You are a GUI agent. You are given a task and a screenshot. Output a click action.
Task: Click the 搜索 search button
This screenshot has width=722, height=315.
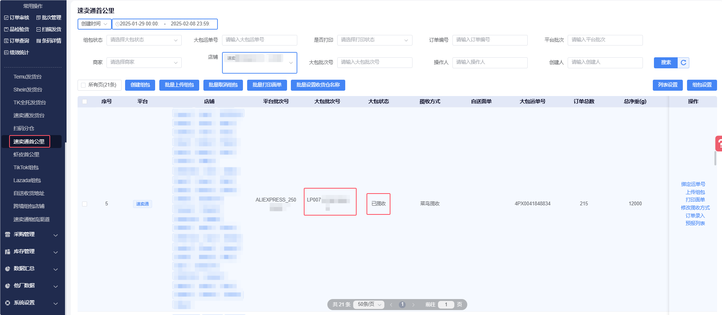click(x=666, y=63)
